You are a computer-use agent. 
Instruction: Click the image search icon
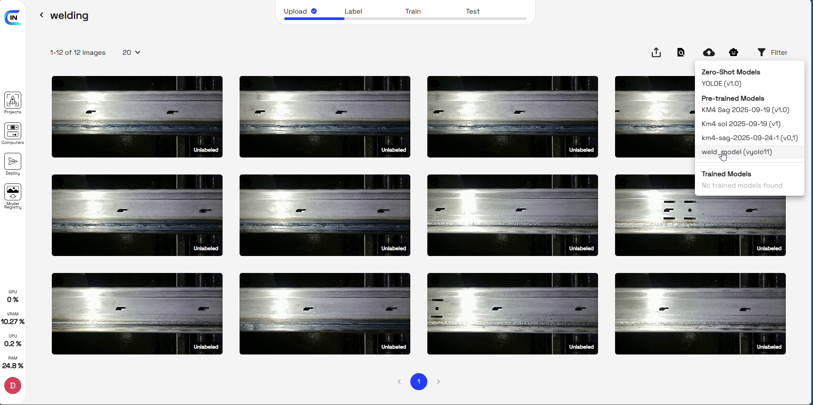coord(681,52)
